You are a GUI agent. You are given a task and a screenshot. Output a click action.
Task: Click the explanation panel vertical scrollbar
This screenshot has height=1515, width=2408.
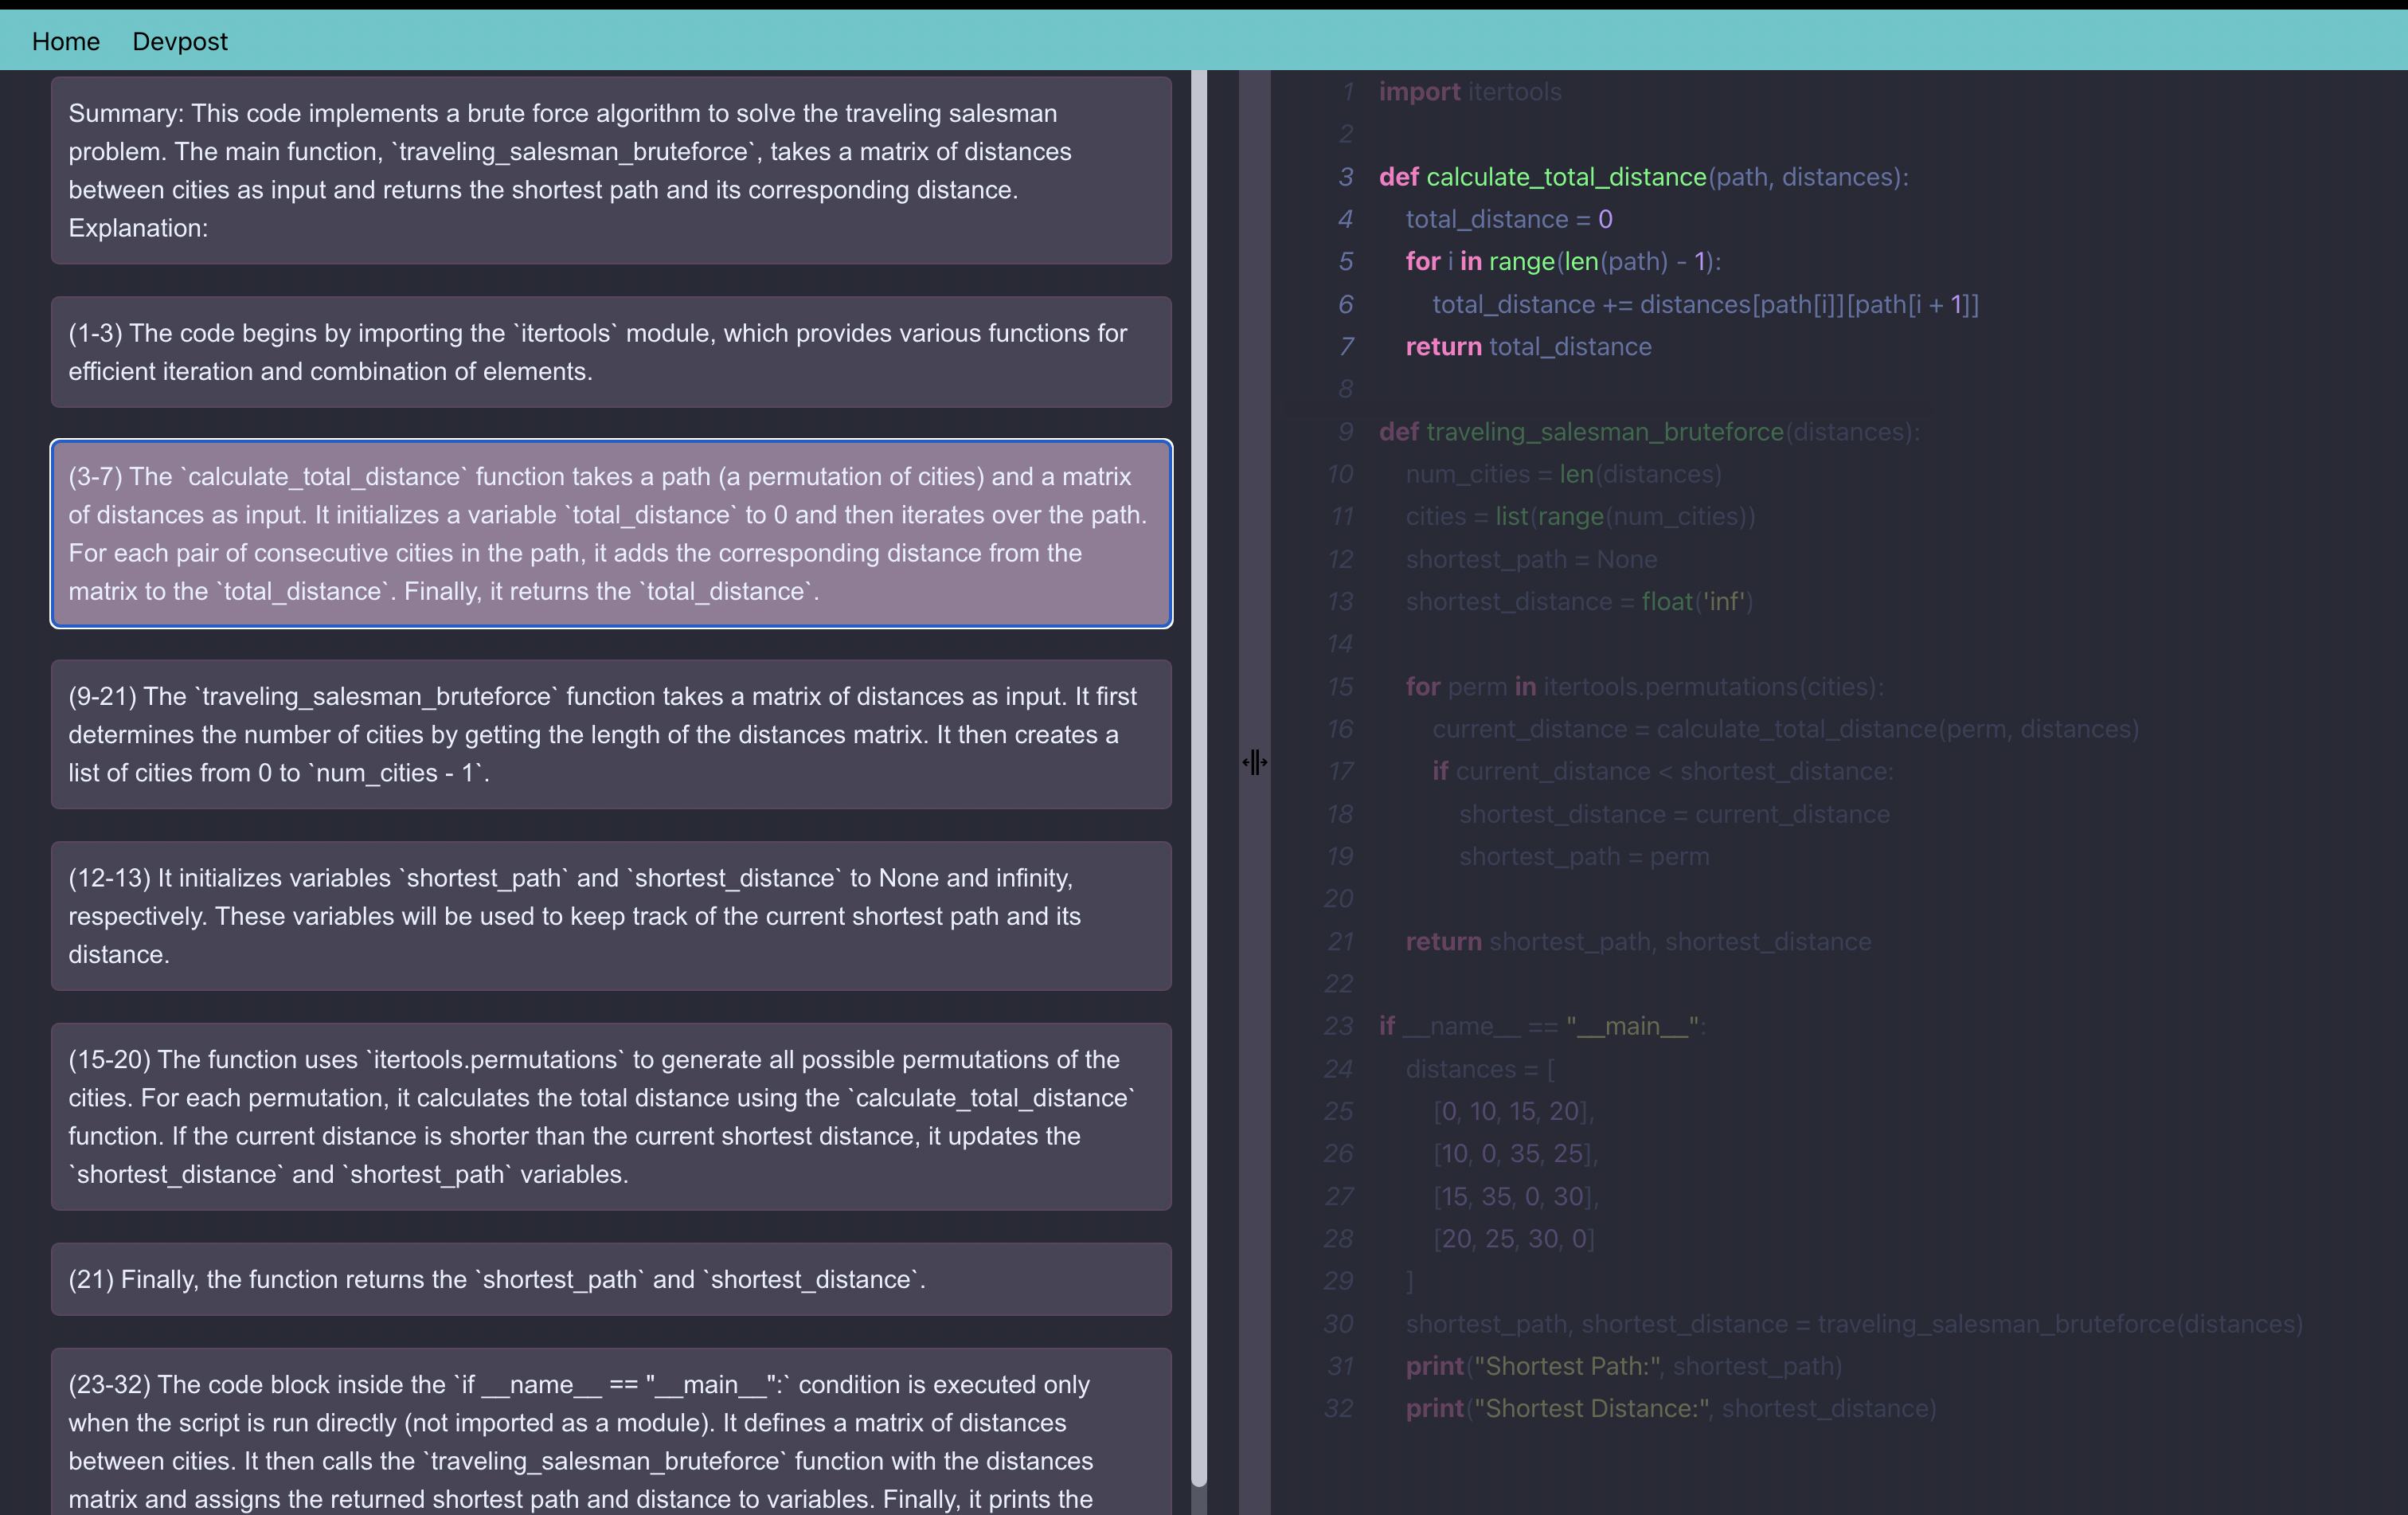click(x=1199, y=780)
